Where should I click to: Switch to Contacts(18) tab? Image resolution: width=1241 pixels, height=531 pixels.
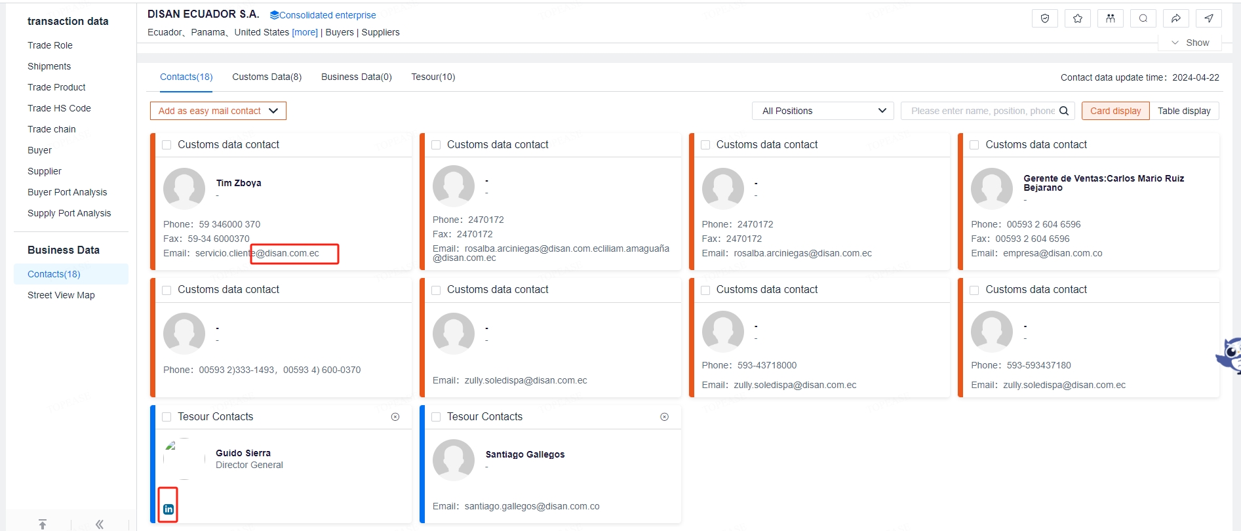pyautogui.click(x=186, y=77)
